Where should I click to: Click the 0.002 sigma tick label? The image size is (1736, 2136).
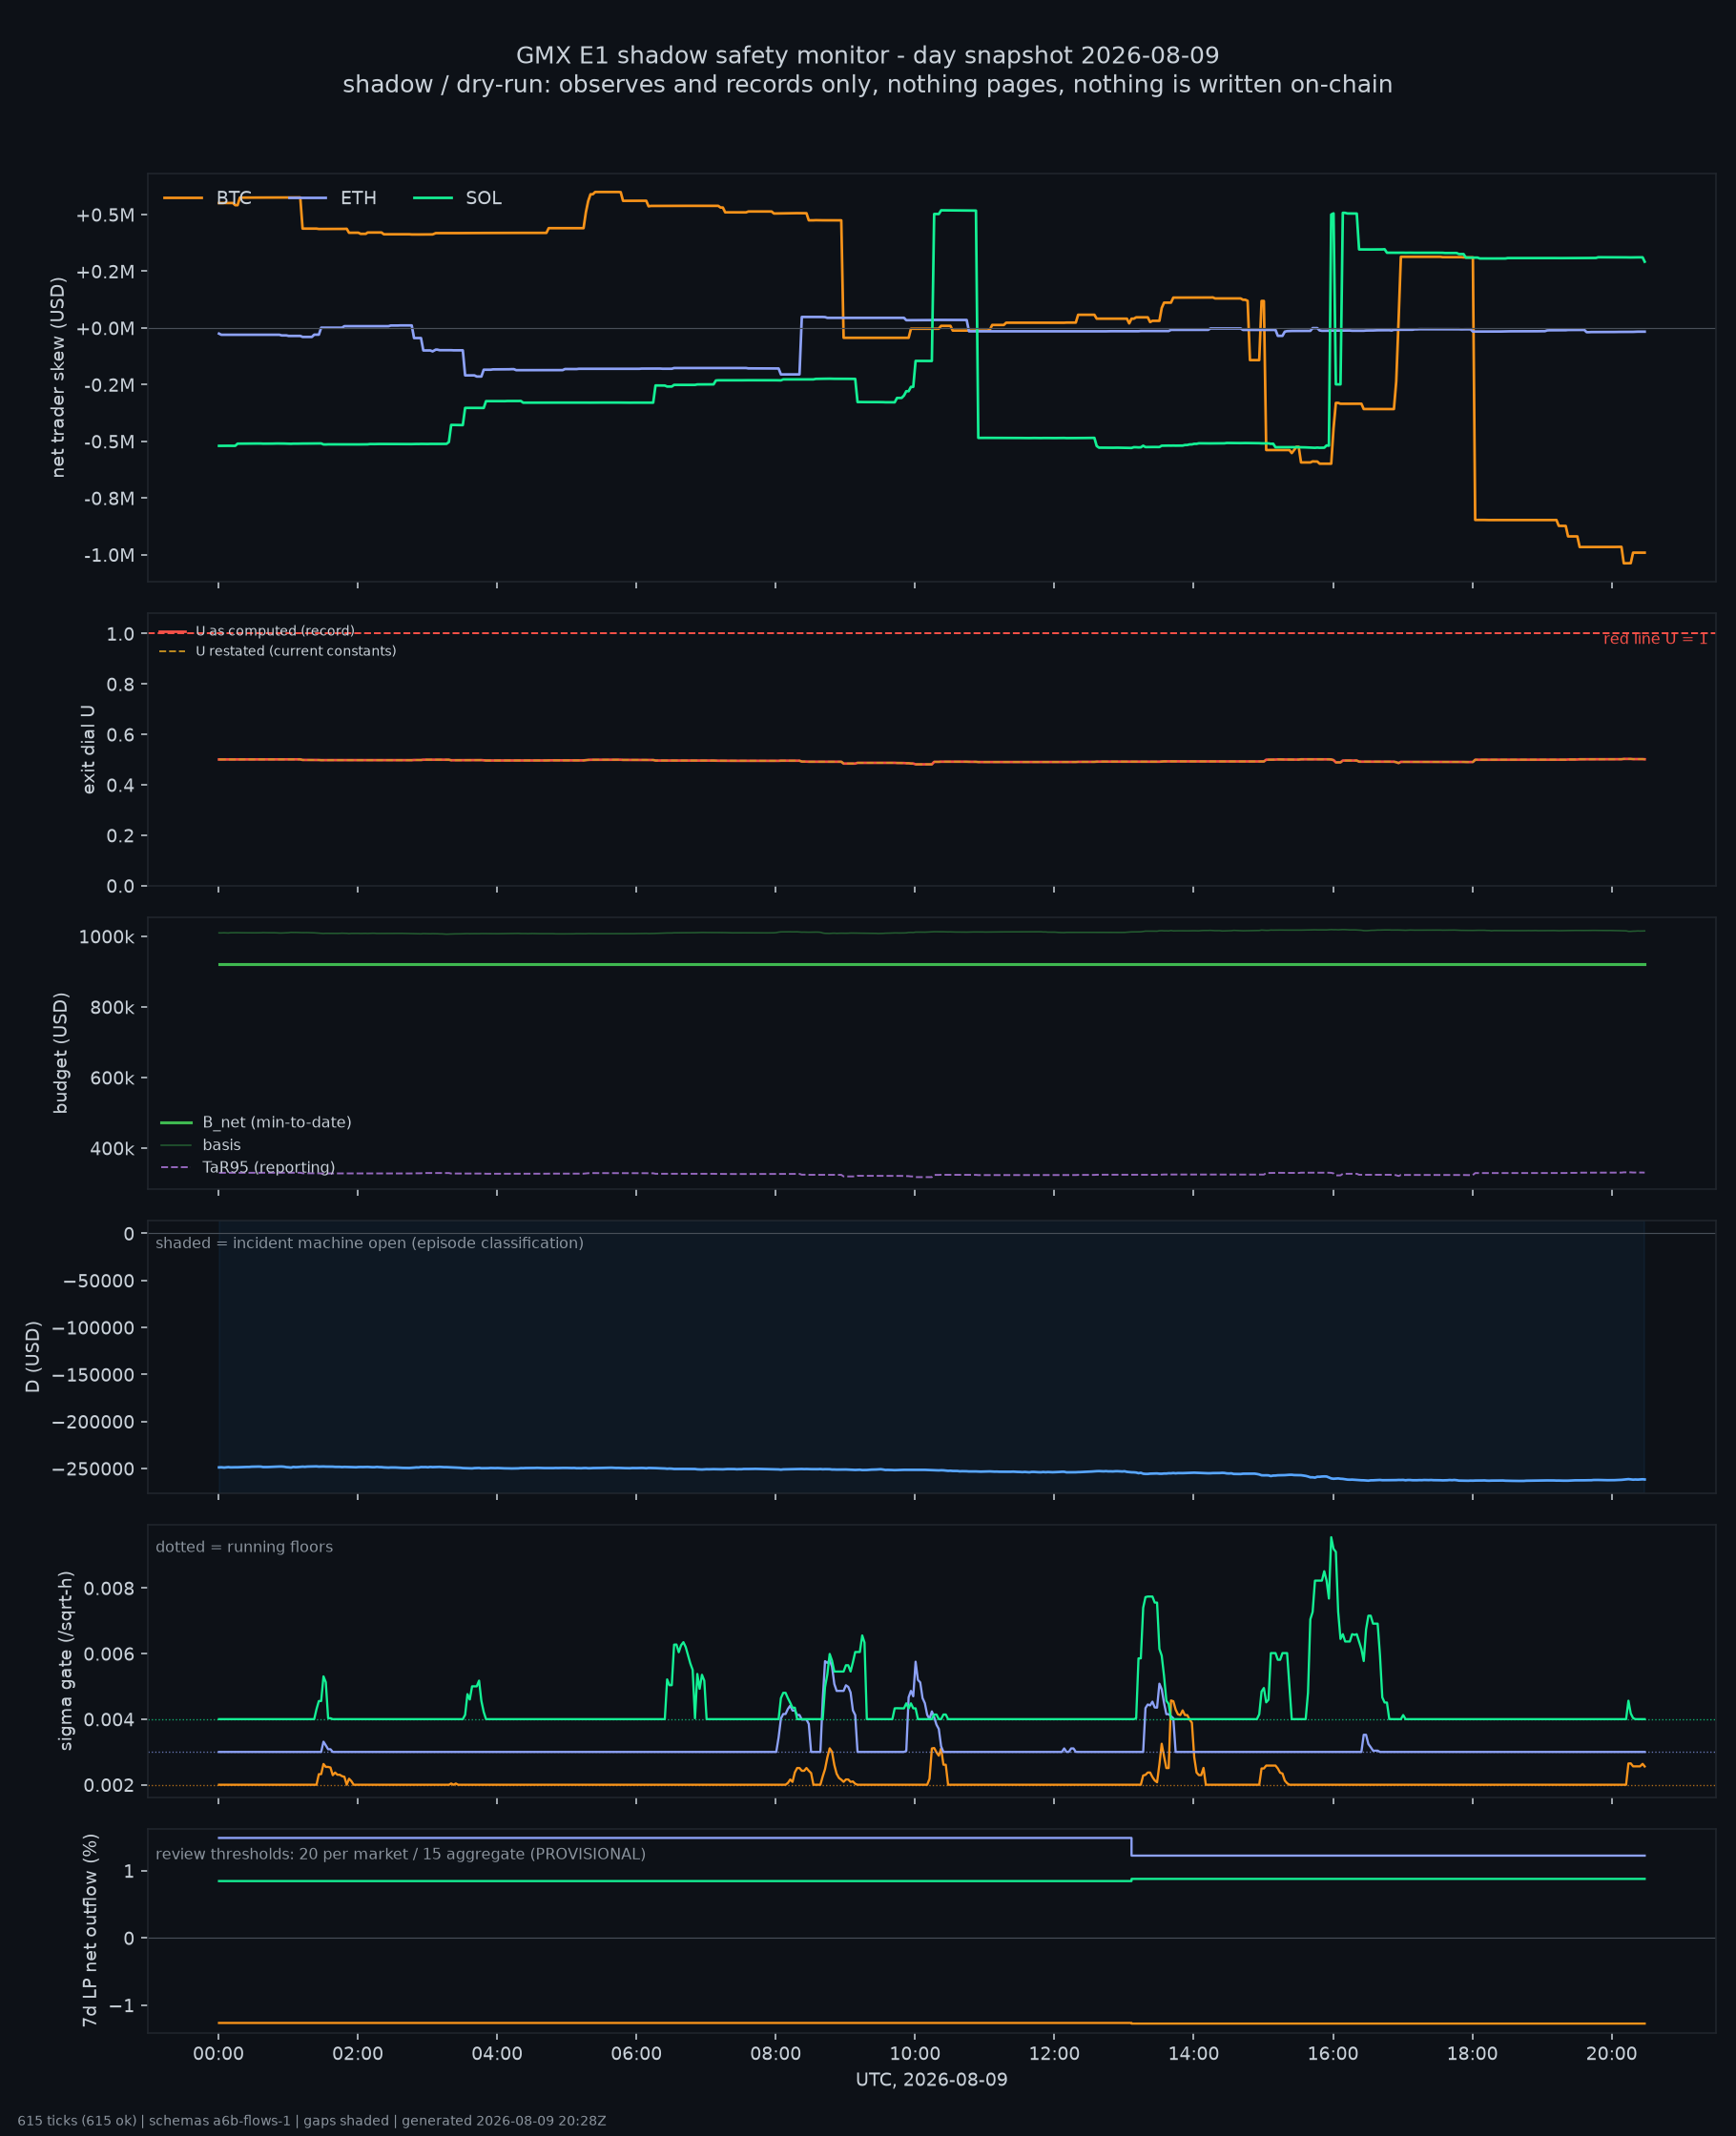(111, 1785)
